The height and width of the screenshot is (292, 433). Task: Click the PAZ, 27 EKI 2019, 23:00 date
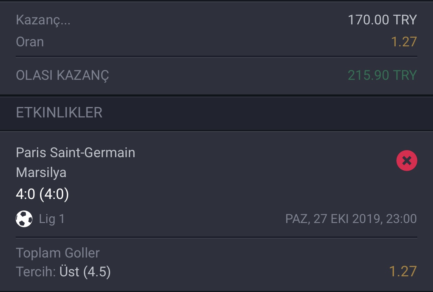(x=351, y=219)
